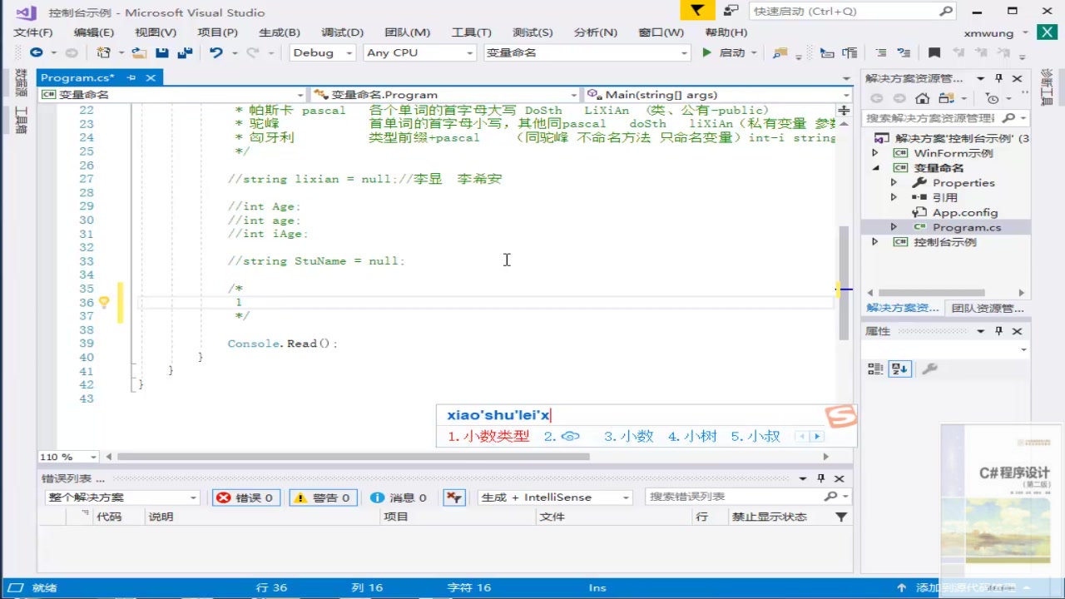Switch to the 团队资源管理器 tab
This screenshot has height=599, width=1065.
tap(988, 308)
